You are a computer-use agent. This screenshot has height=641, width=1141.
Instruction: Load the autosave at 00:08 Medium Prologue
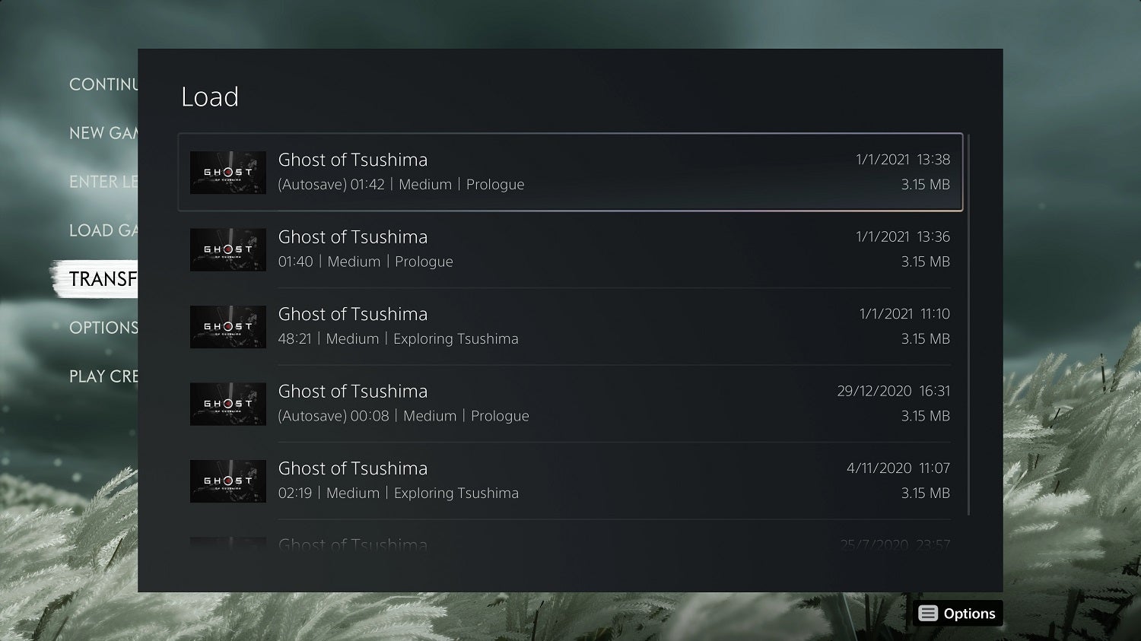570,404
